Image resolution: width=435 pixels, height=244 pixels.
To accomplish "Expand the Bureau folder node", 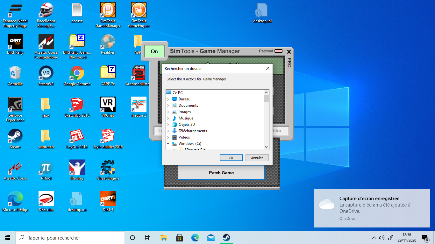I will [x=168, y=99].
